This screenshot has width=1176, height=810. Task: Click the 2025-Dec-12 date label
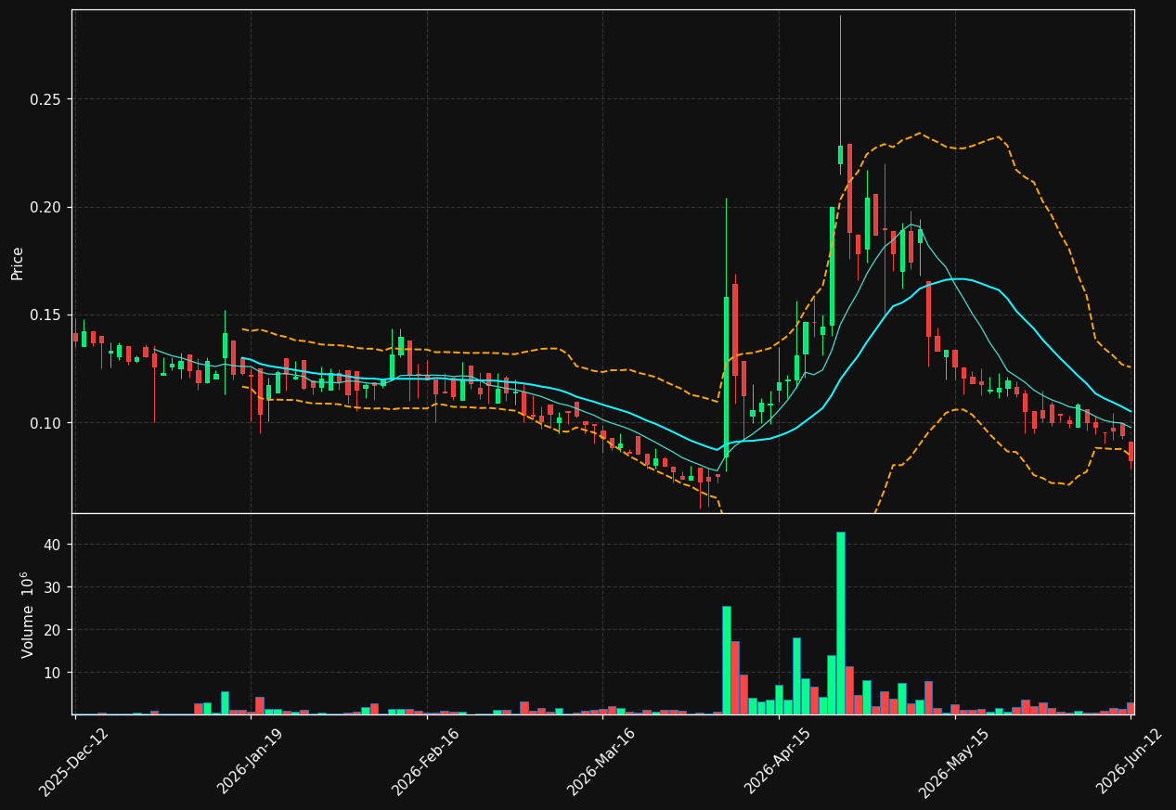(x=74, y=761)
